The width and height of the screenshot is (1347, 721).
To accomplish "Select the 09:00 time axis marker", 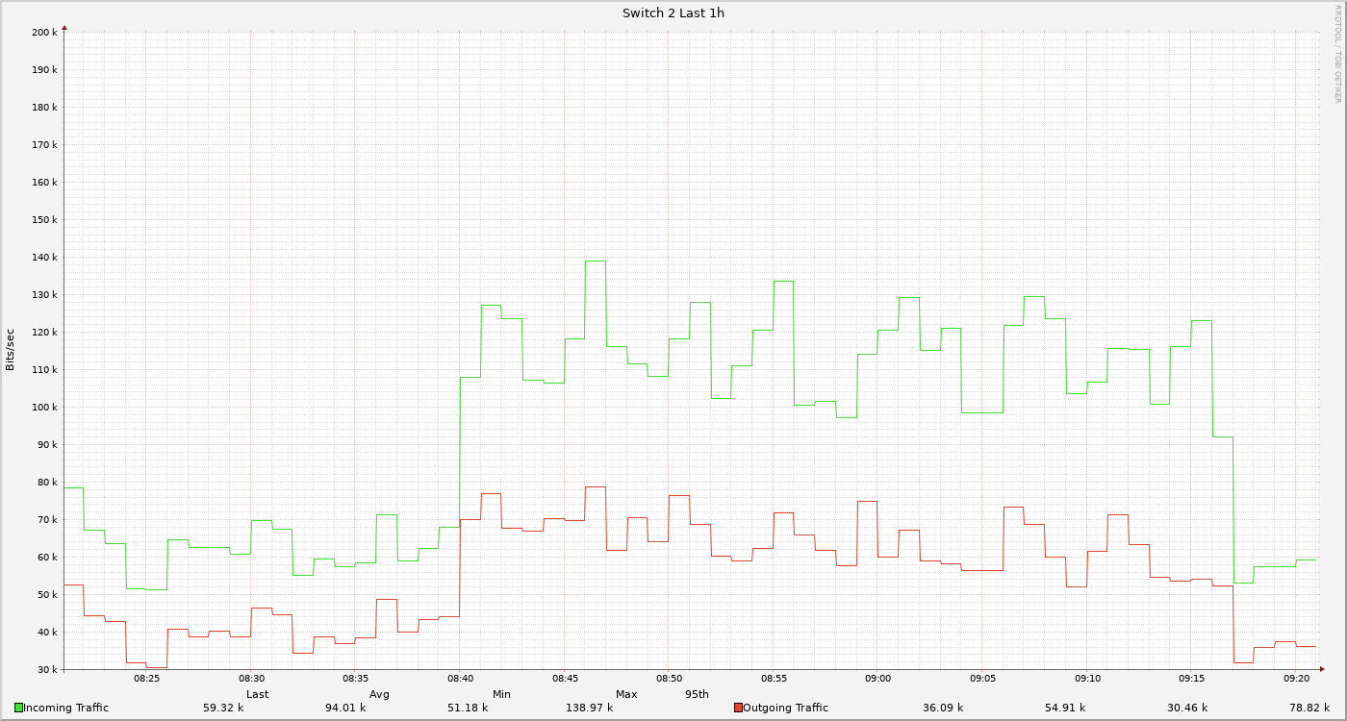I will point(877,679).
